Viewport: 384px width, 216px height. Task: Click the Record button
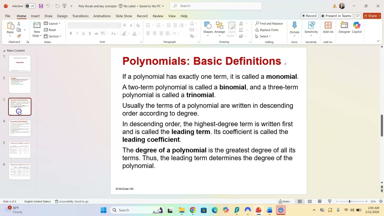(x=309, y=16)
